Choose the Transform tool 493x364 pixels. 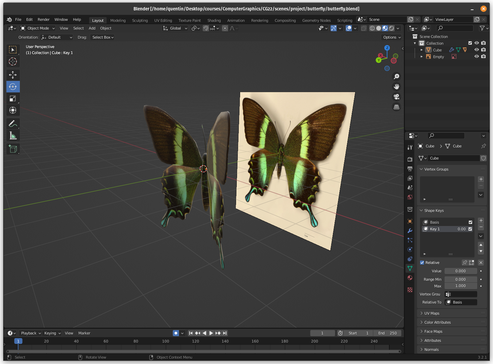[13, 110]
